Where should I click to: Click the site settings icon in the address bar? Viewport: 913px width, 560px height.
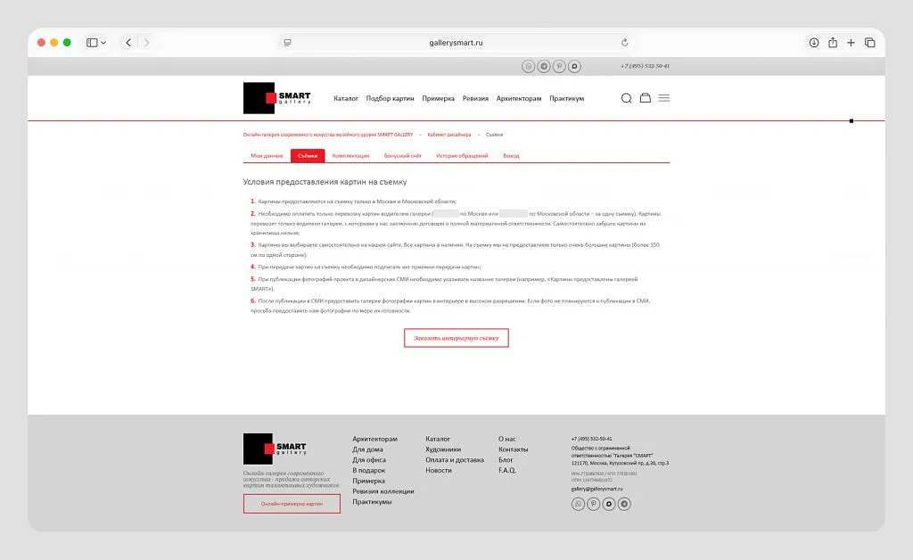point(288,43)
